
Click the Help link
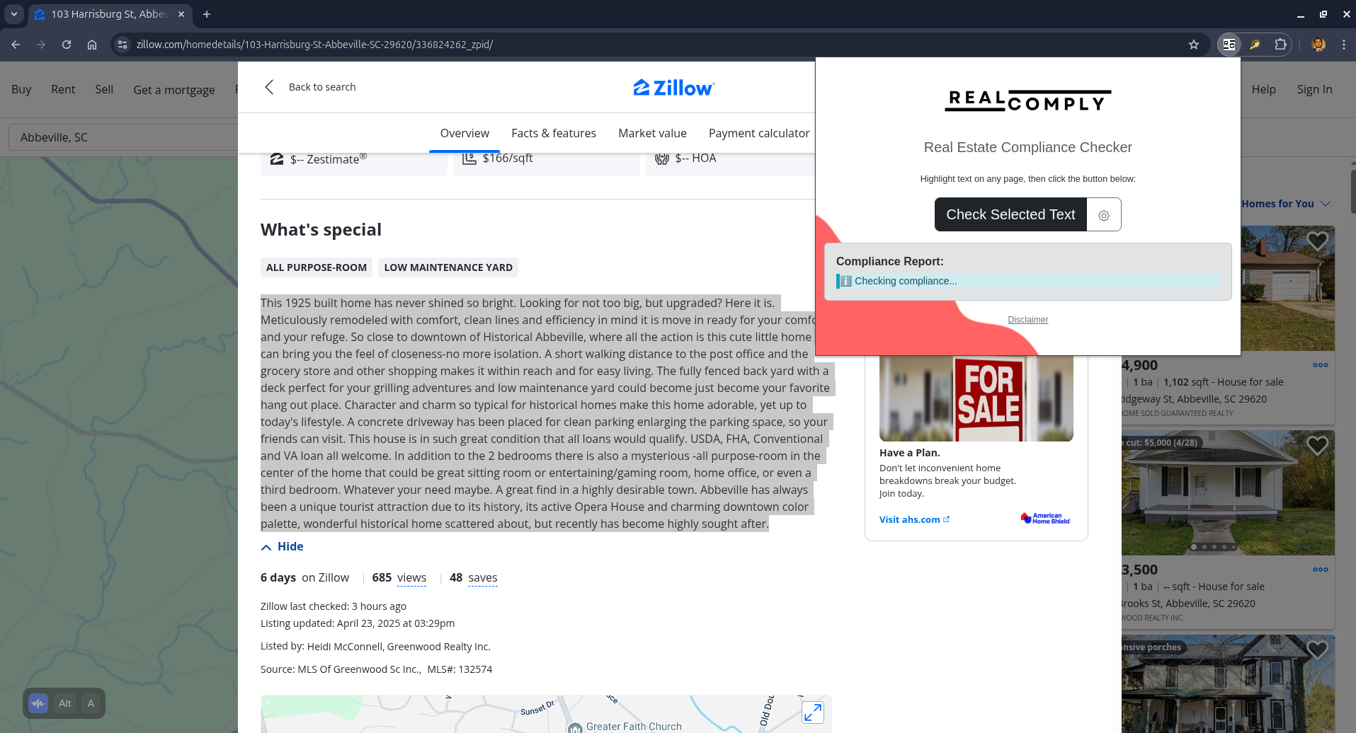pos(1263,89)
